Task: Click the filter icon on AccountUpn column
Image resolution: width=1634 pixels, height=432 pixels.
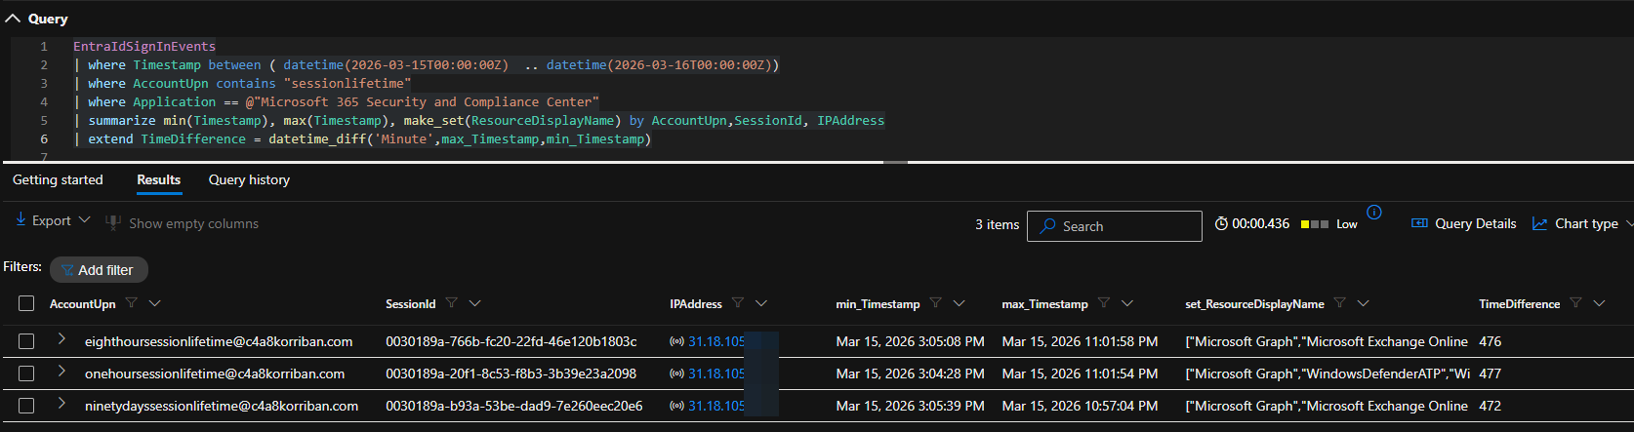Action: click(x=132, y=303)
